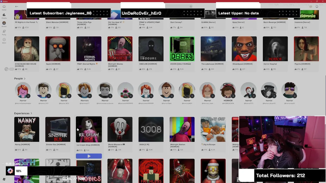Image resolution: width=326 pixels, height=183 pixels.
Task: Open the Dig to Escape thumbnail
Action: point(213,129)
